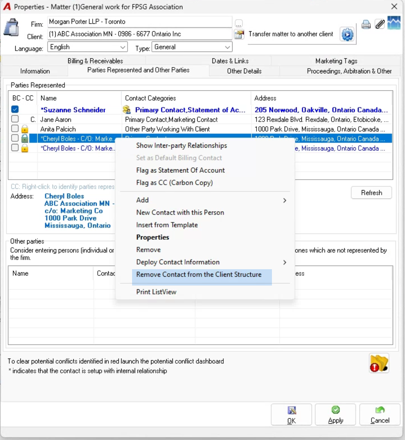This screenshot has height=440, width=405.
Task: Click the ellipsis button beside Firm field
Action: click(239, 23)
